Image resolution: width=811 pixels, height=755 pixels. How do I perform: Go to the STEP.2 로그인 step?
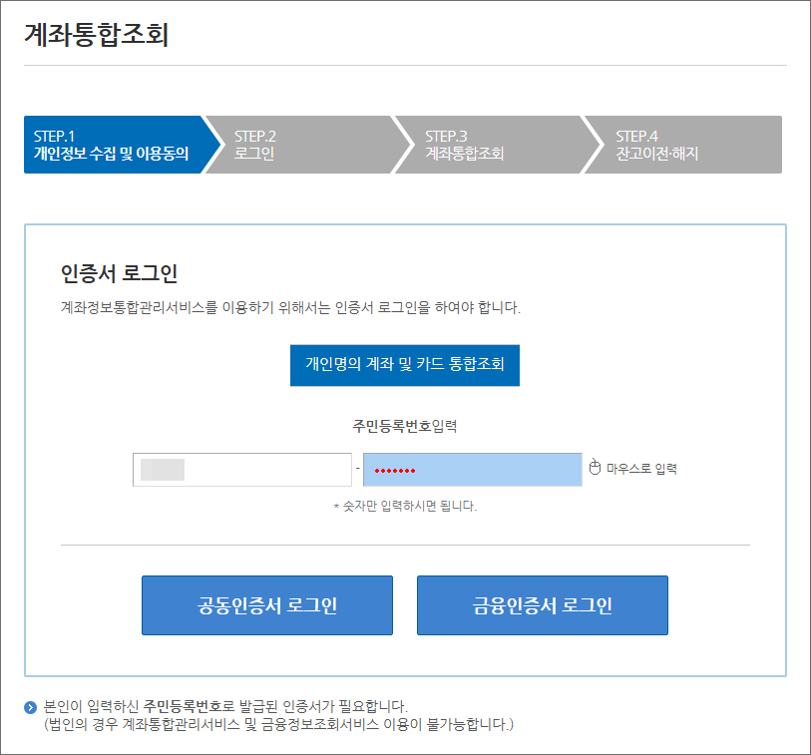(294, 145)
